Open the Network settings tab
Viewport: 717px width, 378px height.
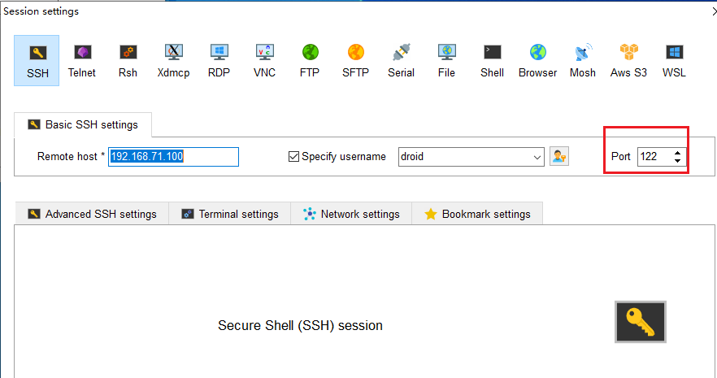[x=351, y=214]
